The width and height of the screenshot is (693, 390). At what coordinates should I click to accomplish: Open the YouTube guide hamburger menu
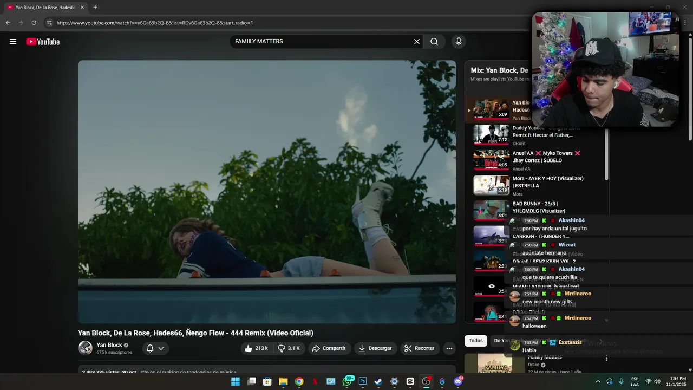[x=13, y=42]
